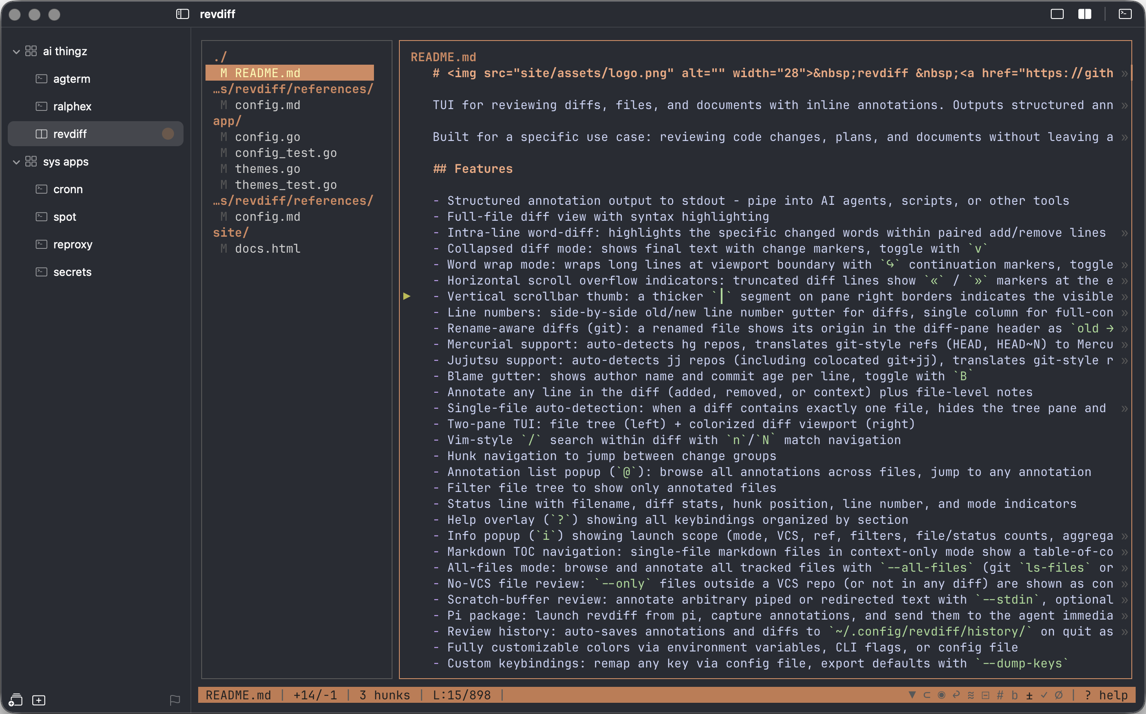Click the » overflow marker on Mercurial support line
1146x714 pixels.
tap(1124, 345)
